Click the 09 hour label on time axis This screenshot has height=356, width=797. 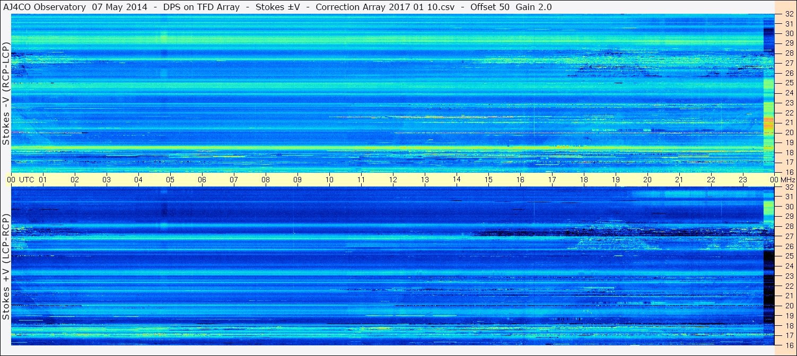click(297, 180)
